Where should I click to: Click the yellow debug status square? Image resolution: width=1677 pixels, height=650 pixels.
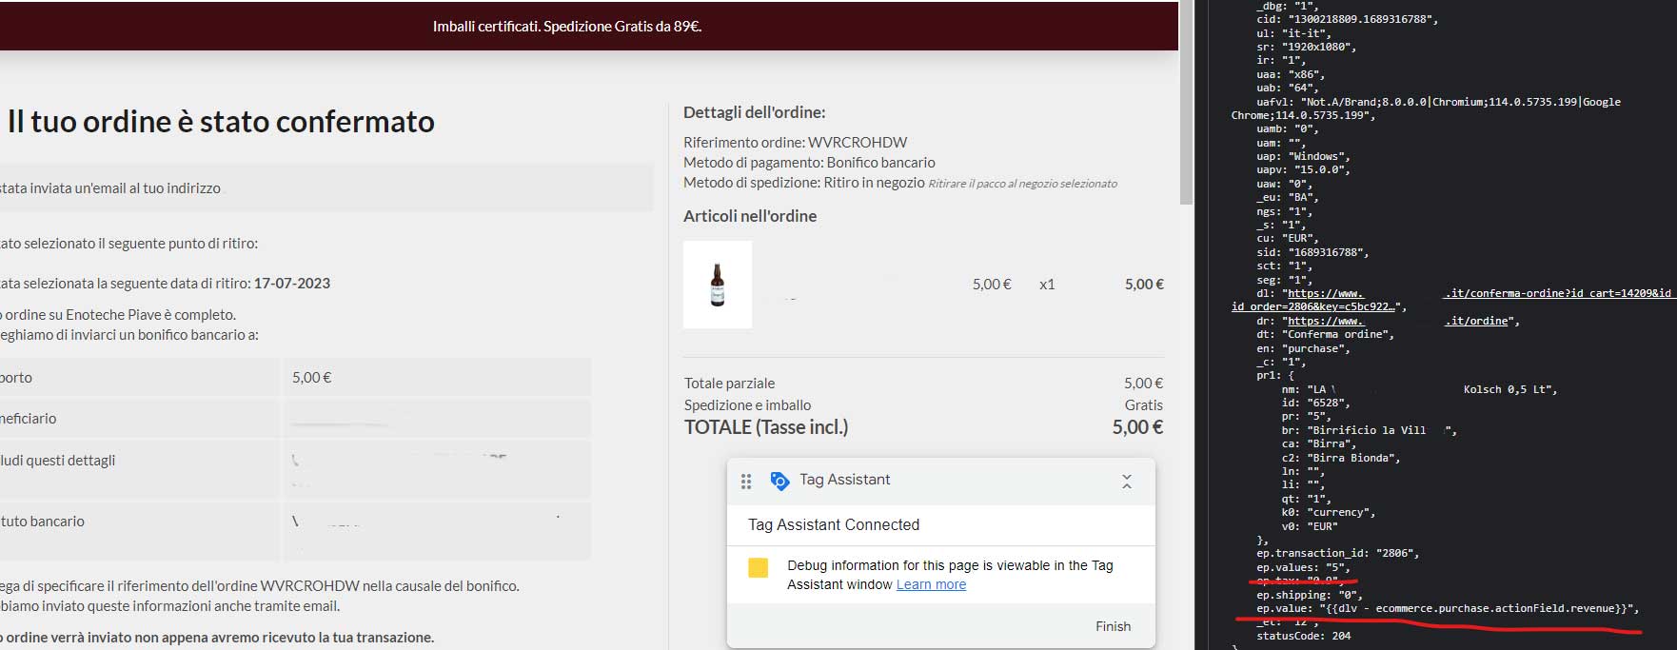pos(759,568)
